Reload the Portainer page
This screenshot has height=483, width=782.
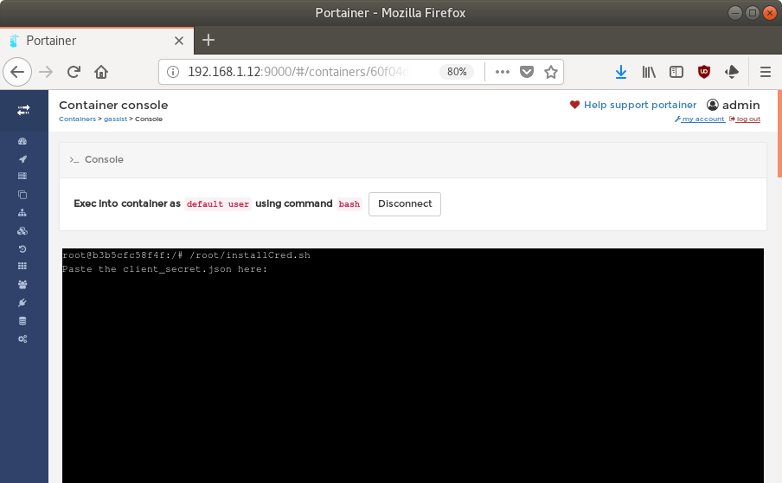(x=74, y=72)
